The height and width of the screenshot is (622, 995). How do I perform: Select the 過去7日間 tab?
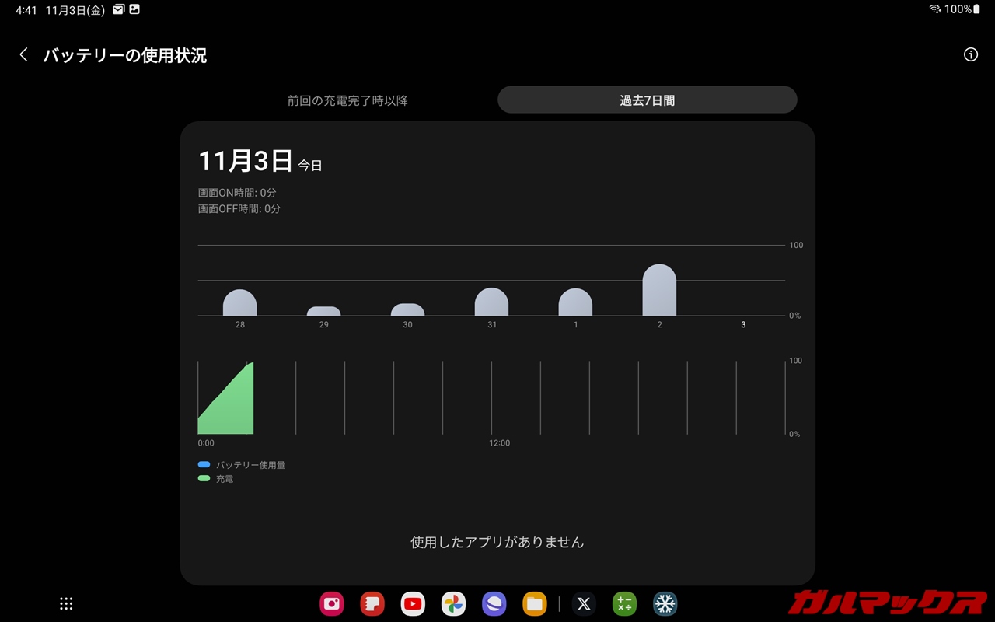[647, 100]
